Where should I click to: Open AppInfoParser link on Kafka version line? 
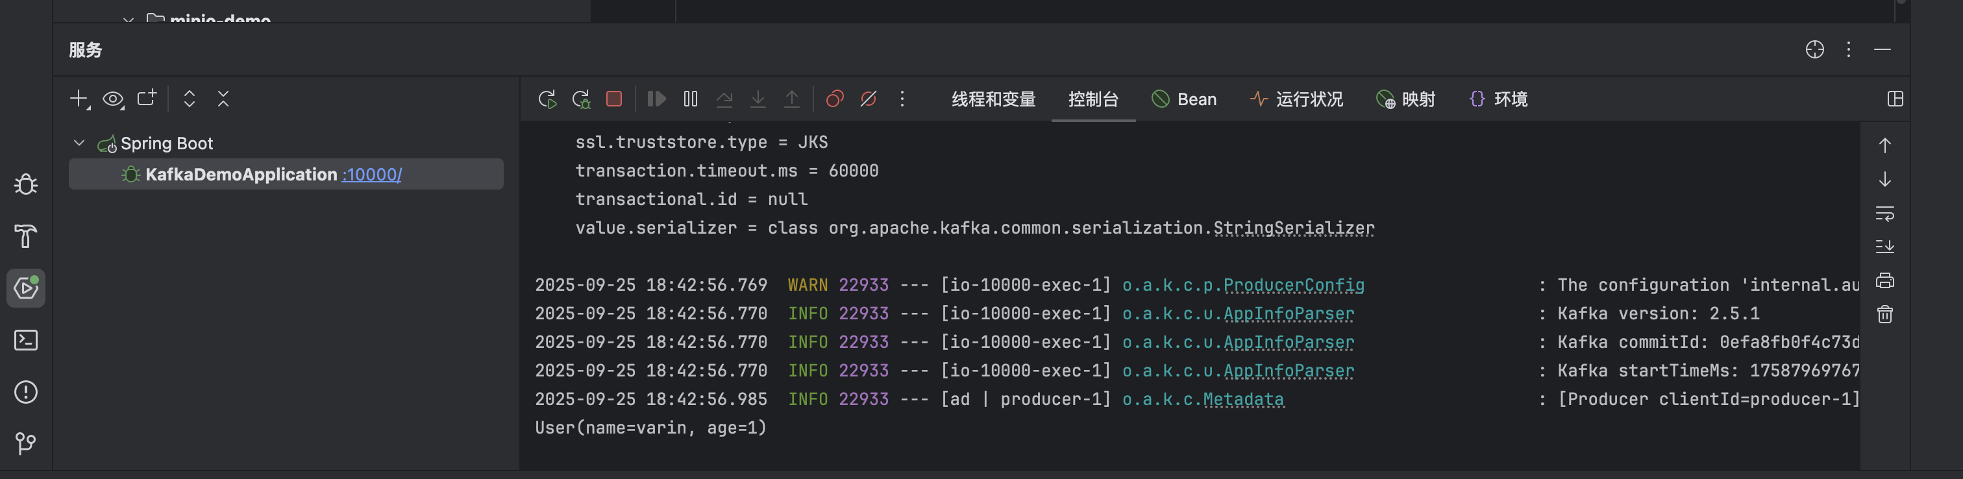(x=1289, y=313)
